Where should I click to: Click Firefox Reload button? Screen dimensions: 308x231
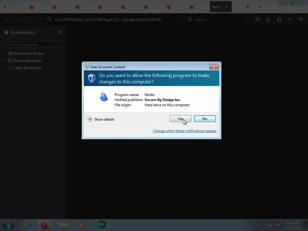pos(29,20)
